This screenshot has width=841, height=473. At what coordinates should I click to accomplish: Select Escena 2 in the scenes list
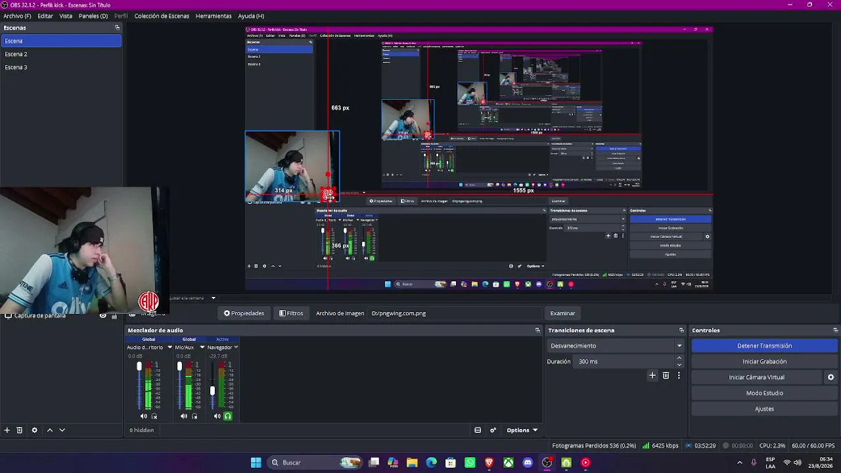click(x=61, y=54)
